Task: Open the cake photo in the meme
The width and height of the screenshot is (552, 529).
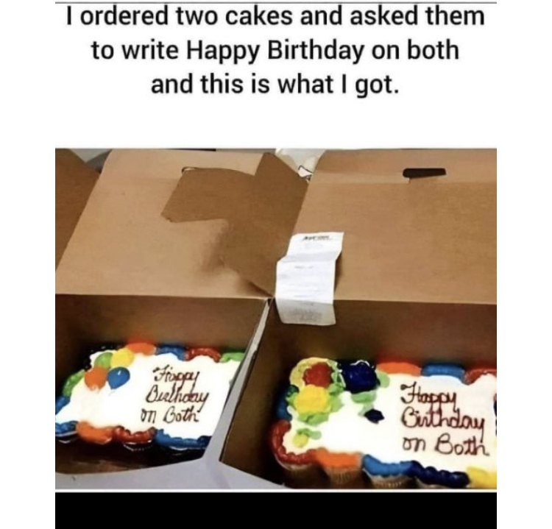Action: 276,319
